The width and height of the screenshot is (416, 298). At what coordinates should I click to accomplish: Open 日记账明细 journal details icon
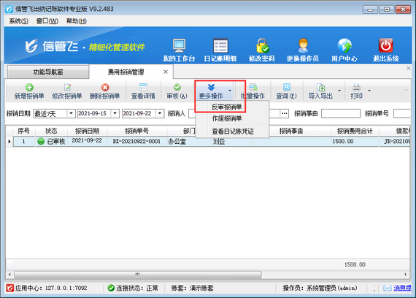pyautogui.click(x=220, y=46)
